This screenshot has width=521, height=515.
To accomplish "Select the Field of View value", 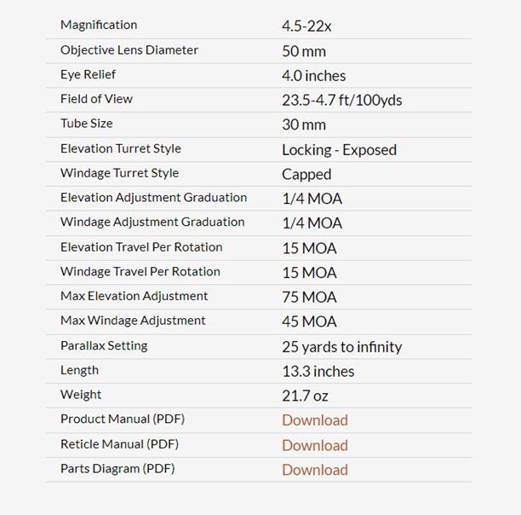I will pos(341,101).
